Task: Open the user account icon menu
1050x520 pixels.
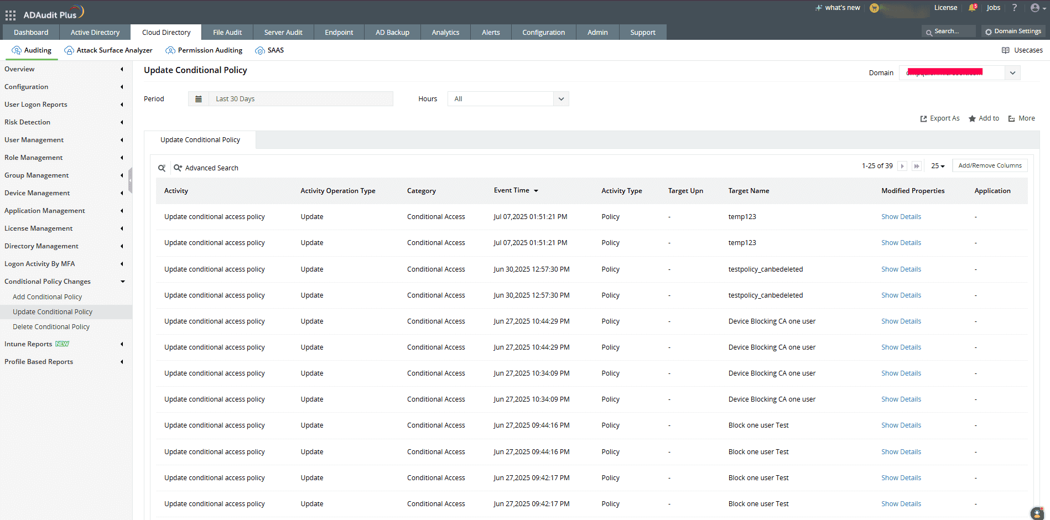Action: (x=1035, y=8)
